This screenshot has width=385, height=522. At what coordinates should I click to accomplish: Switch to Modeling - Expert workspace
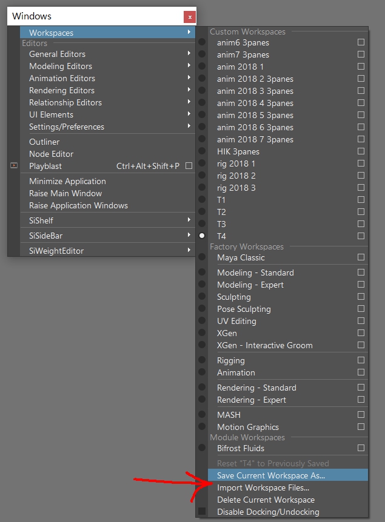tap(250, 285)
